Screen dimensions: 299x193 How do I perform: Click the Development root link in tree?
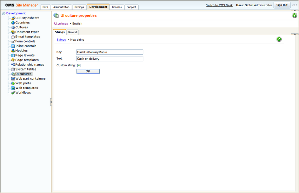click(x=16, y=13)
